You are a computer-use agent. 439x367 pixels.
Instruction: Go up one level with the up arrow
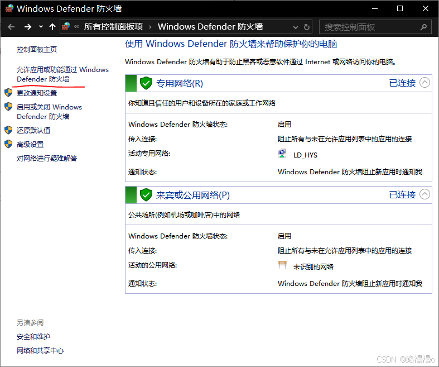point(52,27)
